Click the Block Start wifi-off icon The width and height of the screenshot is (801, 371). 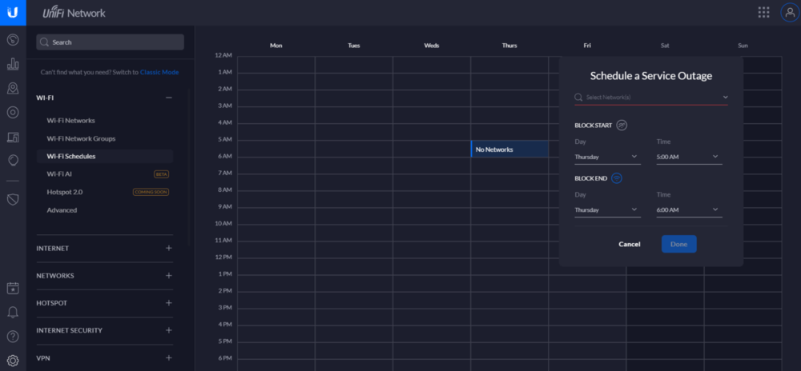(x=622, y=125)
